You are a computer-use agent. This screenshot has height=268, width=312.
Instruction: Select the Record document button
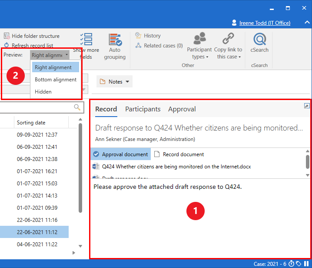179,154
